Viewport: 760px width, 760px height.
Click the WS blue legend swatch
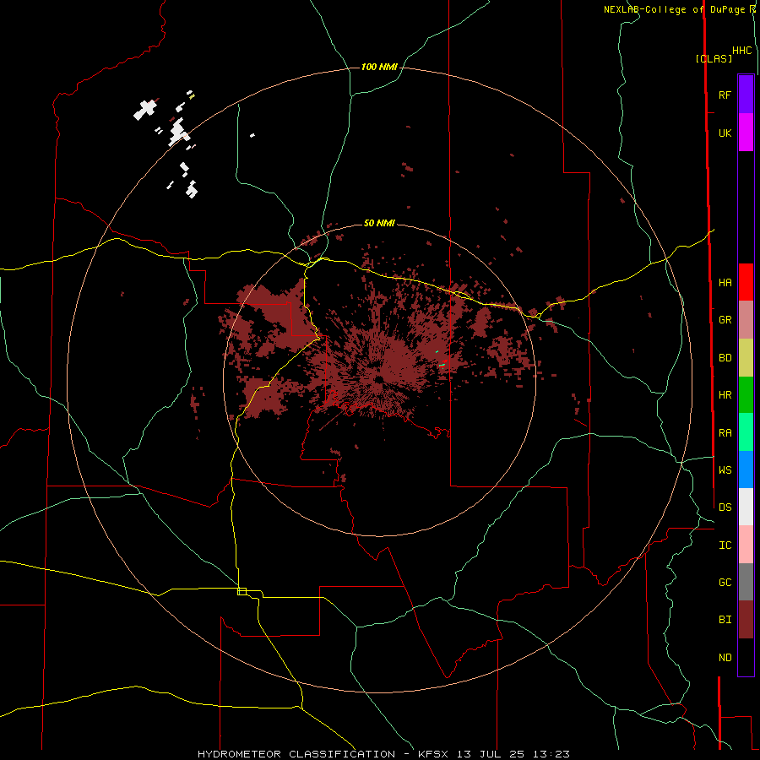[746, 470]
